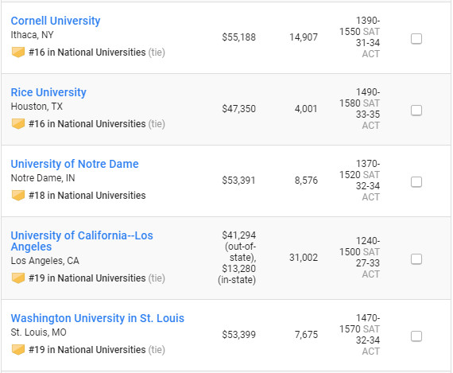Viewport: 453px width, 373px height.
Task: Tick the compare checkbox for University of Notre Dame
Action: [x=416, y=182]
